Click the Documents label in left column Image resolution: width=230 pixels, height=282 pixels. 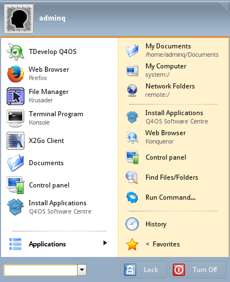(46, 163)
